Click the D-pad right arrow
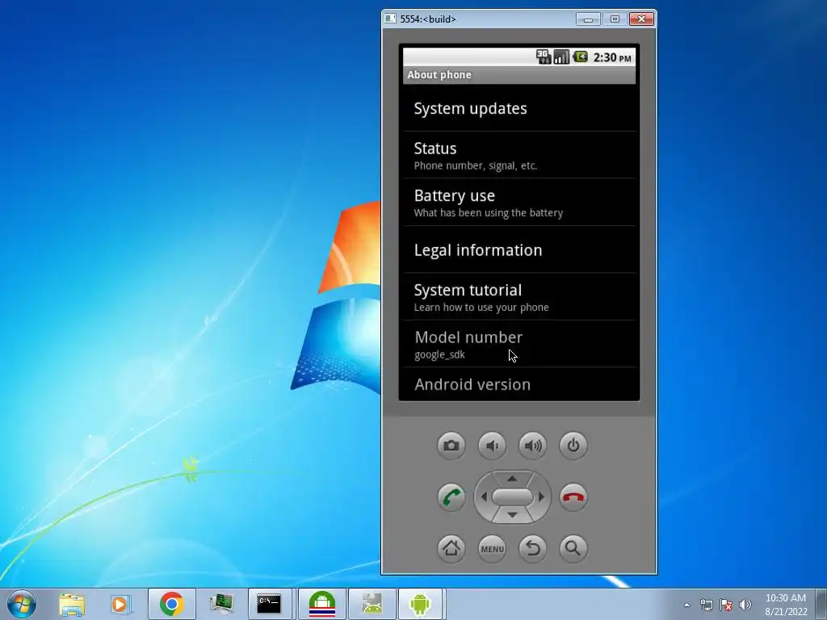The image size is (827, 620). tap(541, 496)
